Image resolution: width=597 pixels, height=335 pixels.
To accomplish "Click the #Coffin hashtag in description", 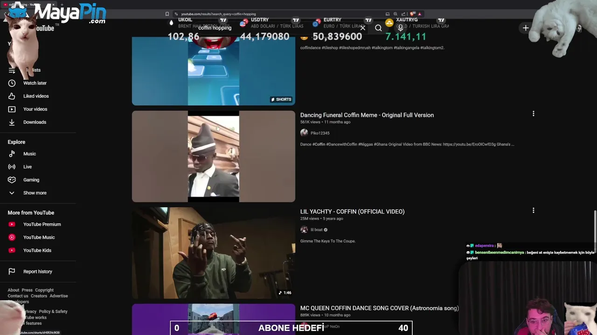I will point(319,144).
